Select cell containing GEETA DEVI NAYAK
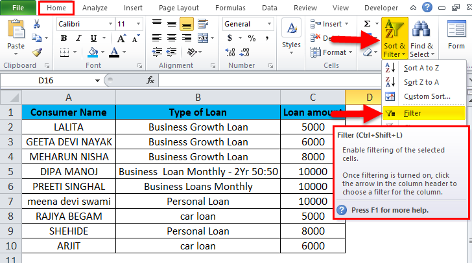Screen dimensions: 472x263 pyautogui.click(x=69, y=142)
